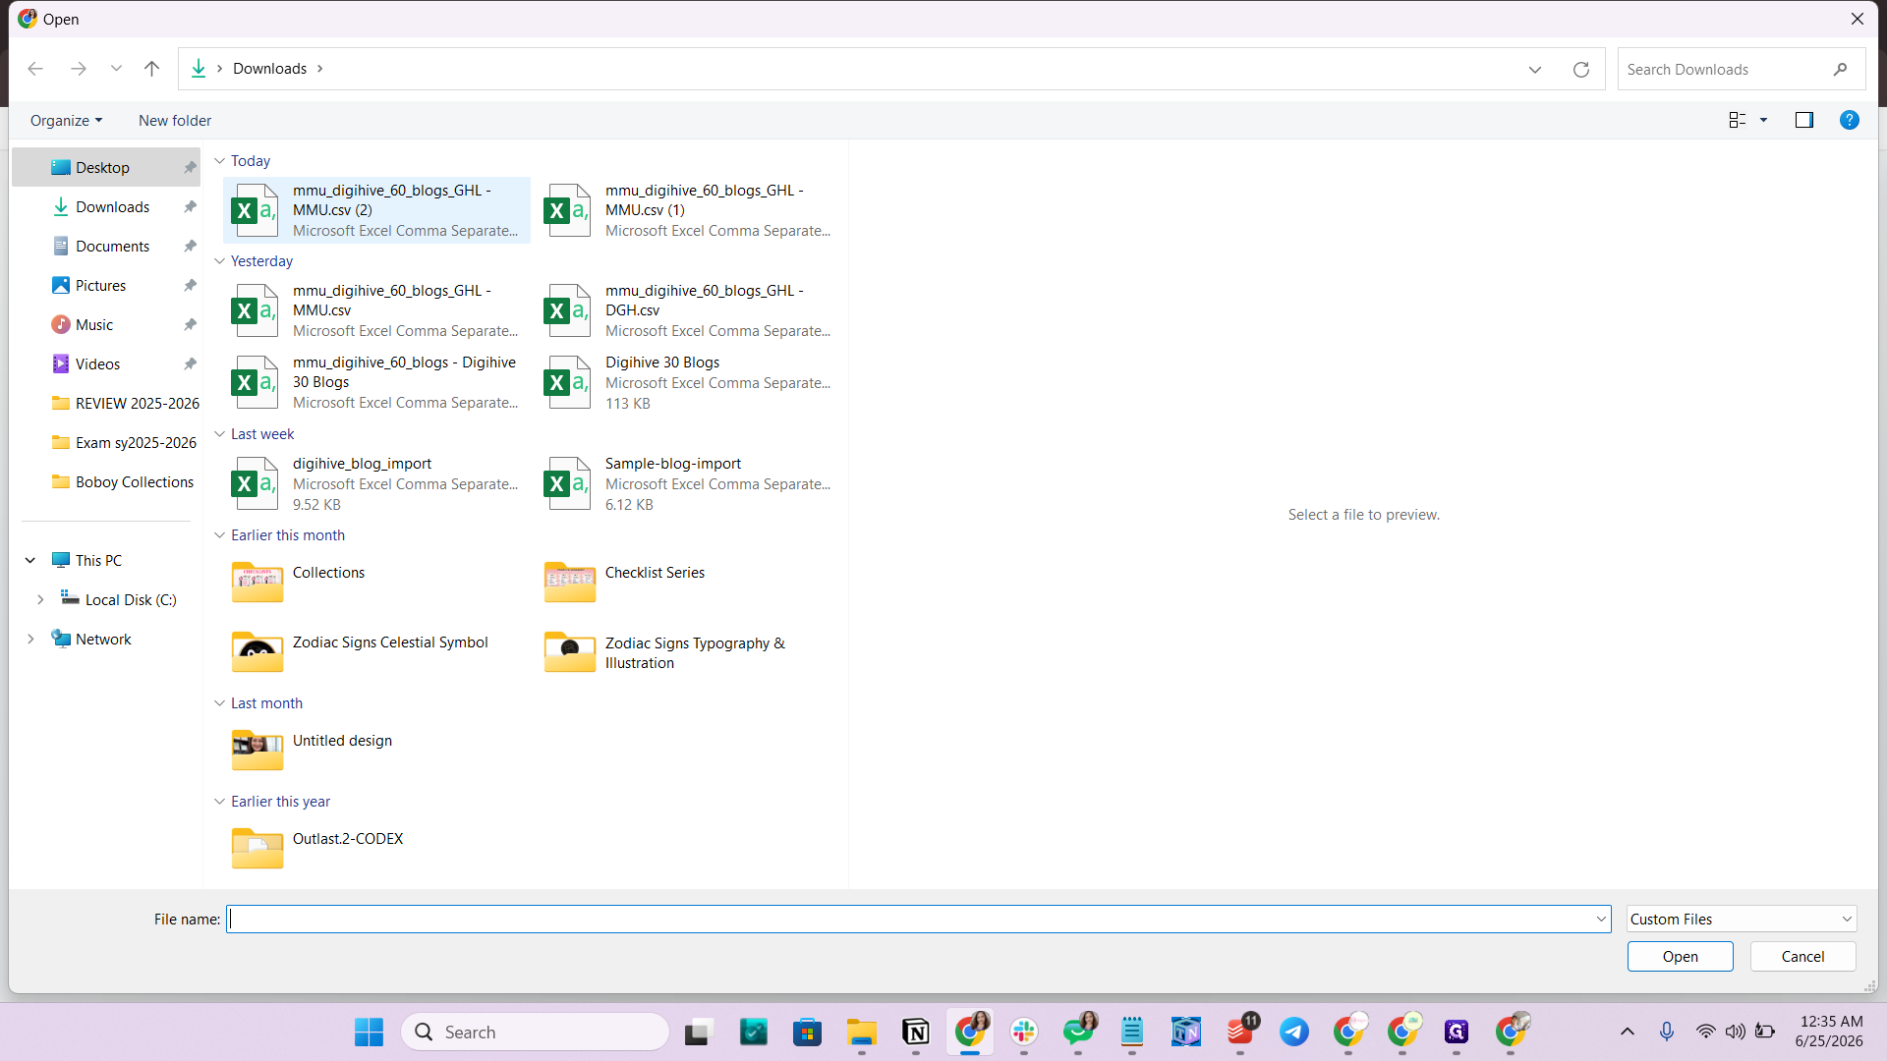Screen dimensions: 1887x1061
Task: Open the Custom Files type dropdown
Action: 1741,919
